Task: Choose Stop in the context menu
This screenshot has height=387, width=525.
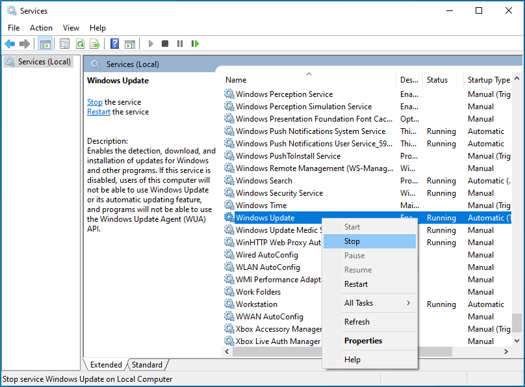Action: 352,241
